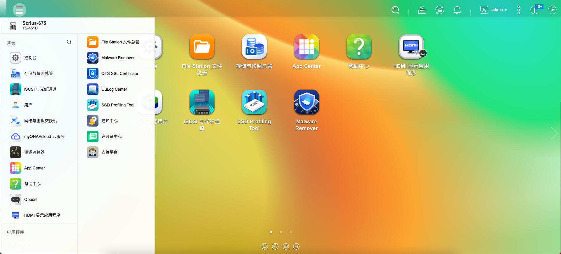Screen dimensions: 561x254
Task: Go to next desktop page arrow
Action: [x=554, y=133]
